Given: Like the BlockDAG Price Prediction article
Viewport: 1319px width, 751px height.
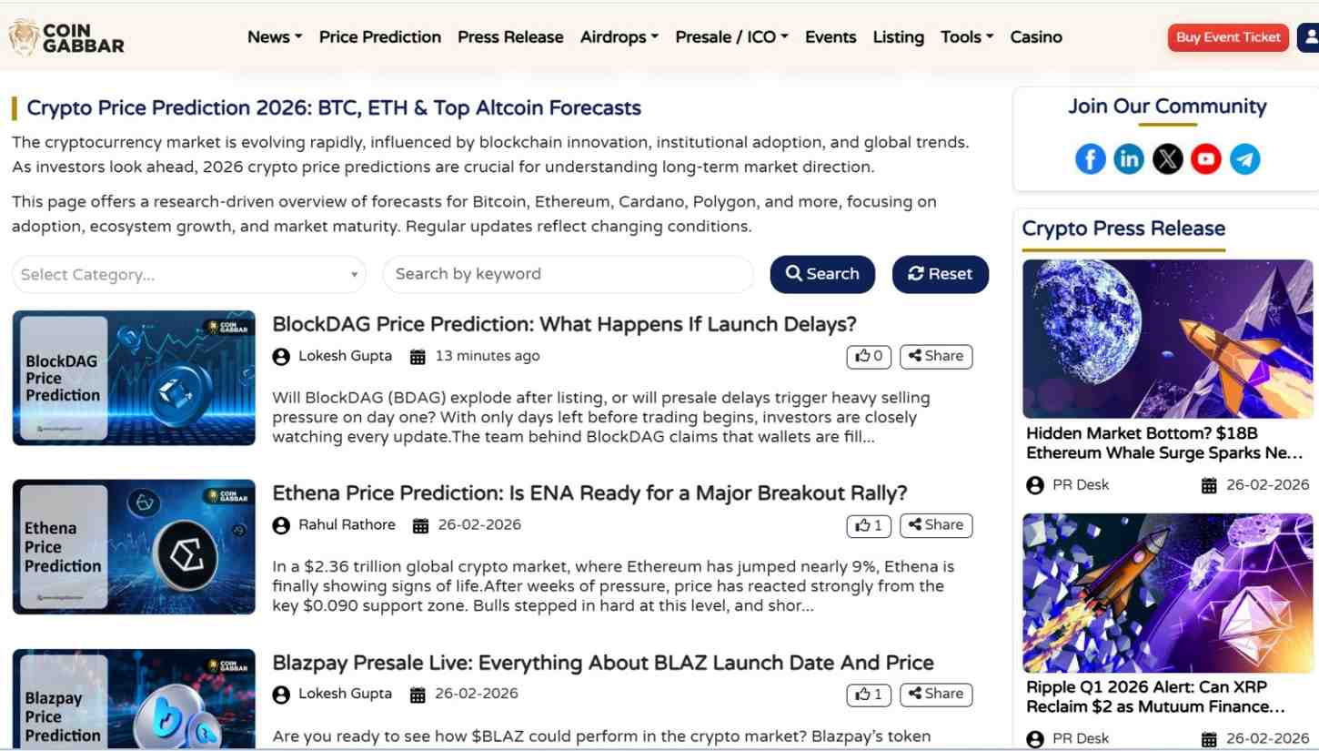Looking at the screenshot, I should pyautogui.click(x=869, y=357).
